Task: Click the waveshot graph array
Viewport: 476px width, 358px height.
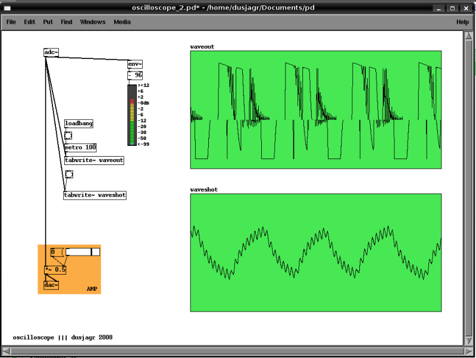Action: click(316, 253)
